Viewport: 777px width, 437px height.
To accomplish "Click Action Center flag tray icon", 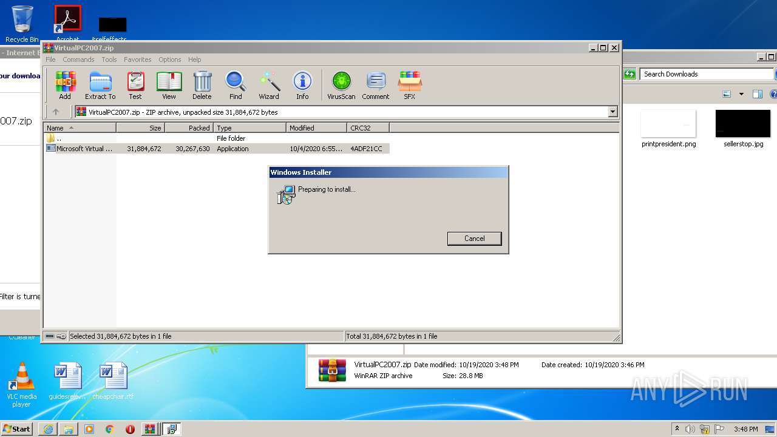I will (719, 429).
